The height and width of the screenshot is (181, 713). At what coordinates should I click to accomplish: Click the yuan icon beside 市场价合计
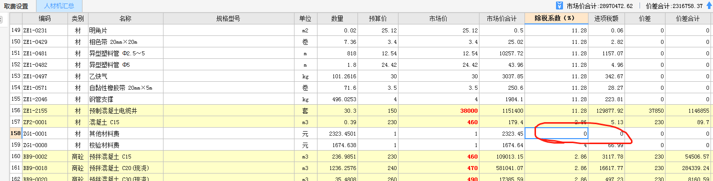pyautogui.click(x=559, y=5)
